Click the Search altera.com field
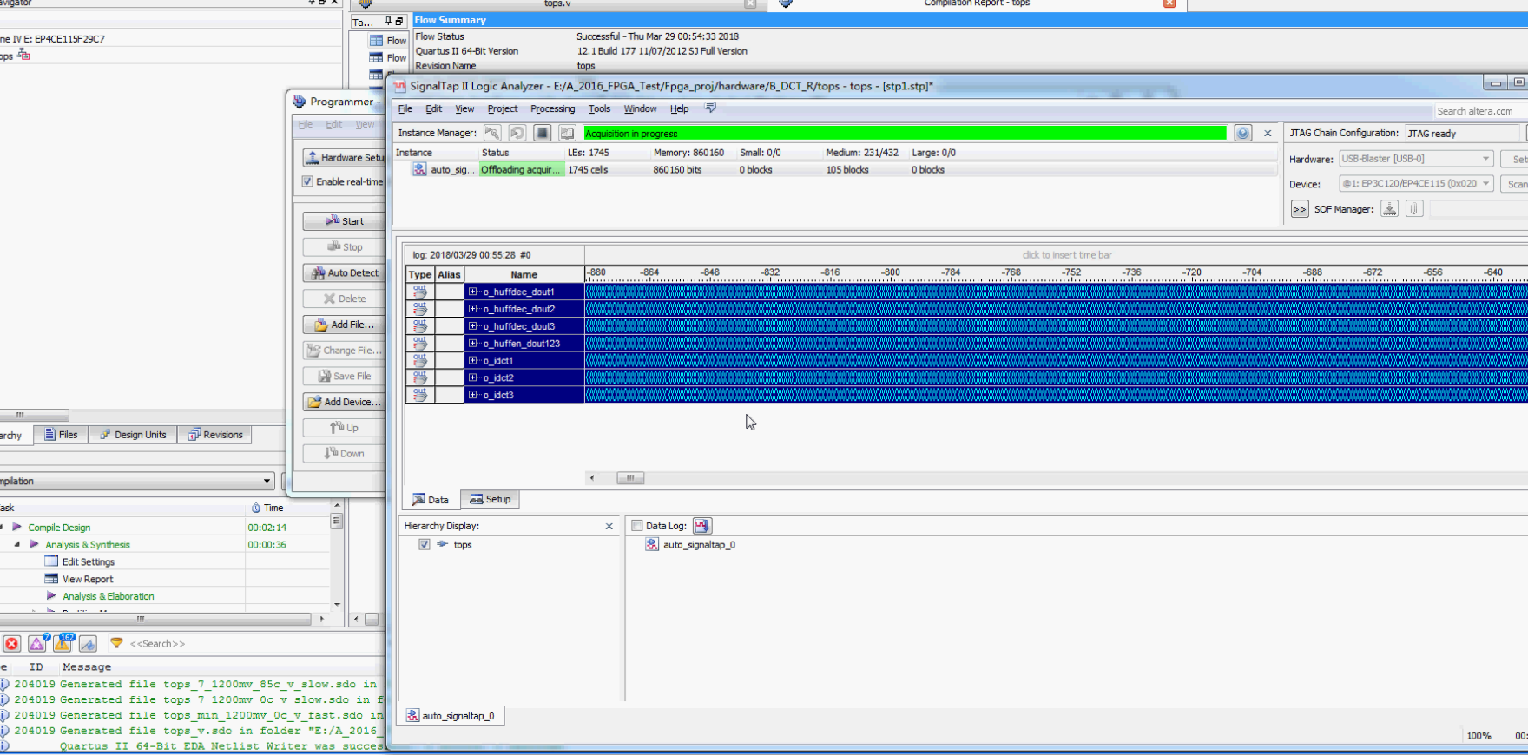 point(1480,111)
